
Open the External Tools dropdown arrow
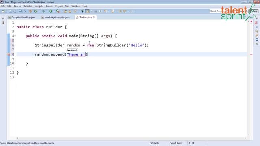pos(61,11)
